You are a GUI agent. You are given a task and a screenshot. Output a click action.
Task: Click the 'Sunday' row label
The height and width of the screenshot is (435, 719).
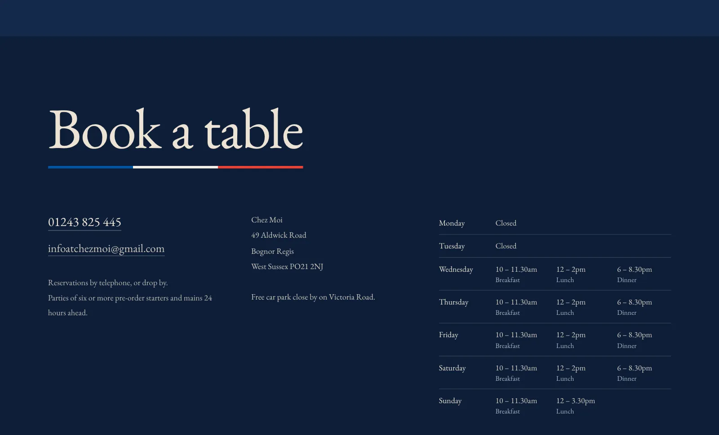(450, 400)
